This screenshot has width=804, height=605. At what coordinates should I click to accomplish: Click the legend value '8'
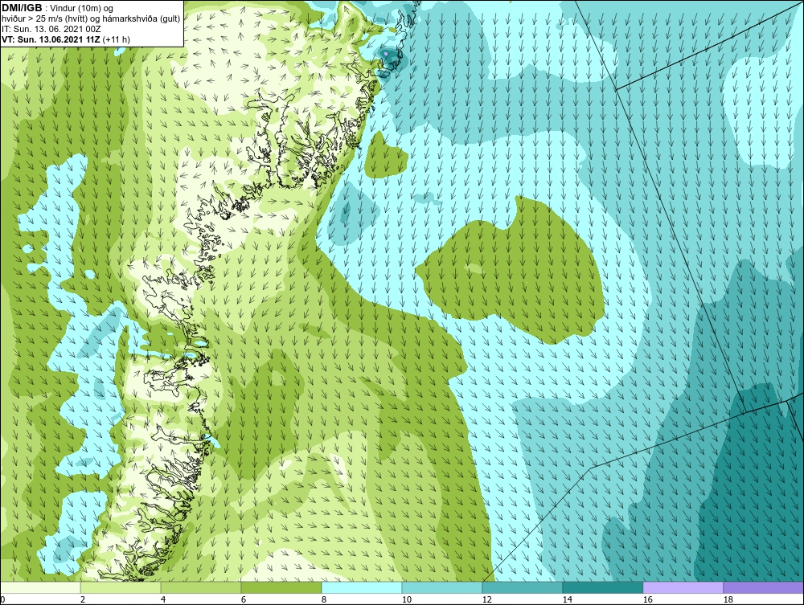[x=323, y=599]
